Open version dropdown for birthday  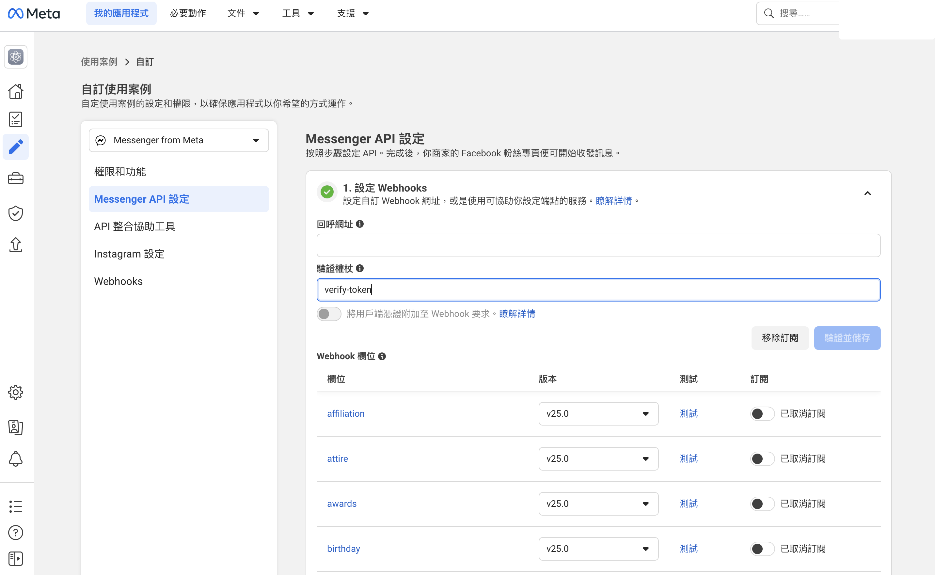click(x=598, y=549)
